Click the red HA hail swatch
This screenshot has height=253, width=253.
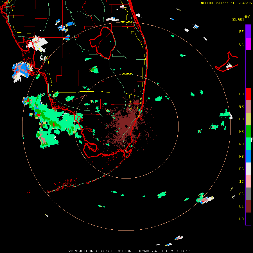248,94
